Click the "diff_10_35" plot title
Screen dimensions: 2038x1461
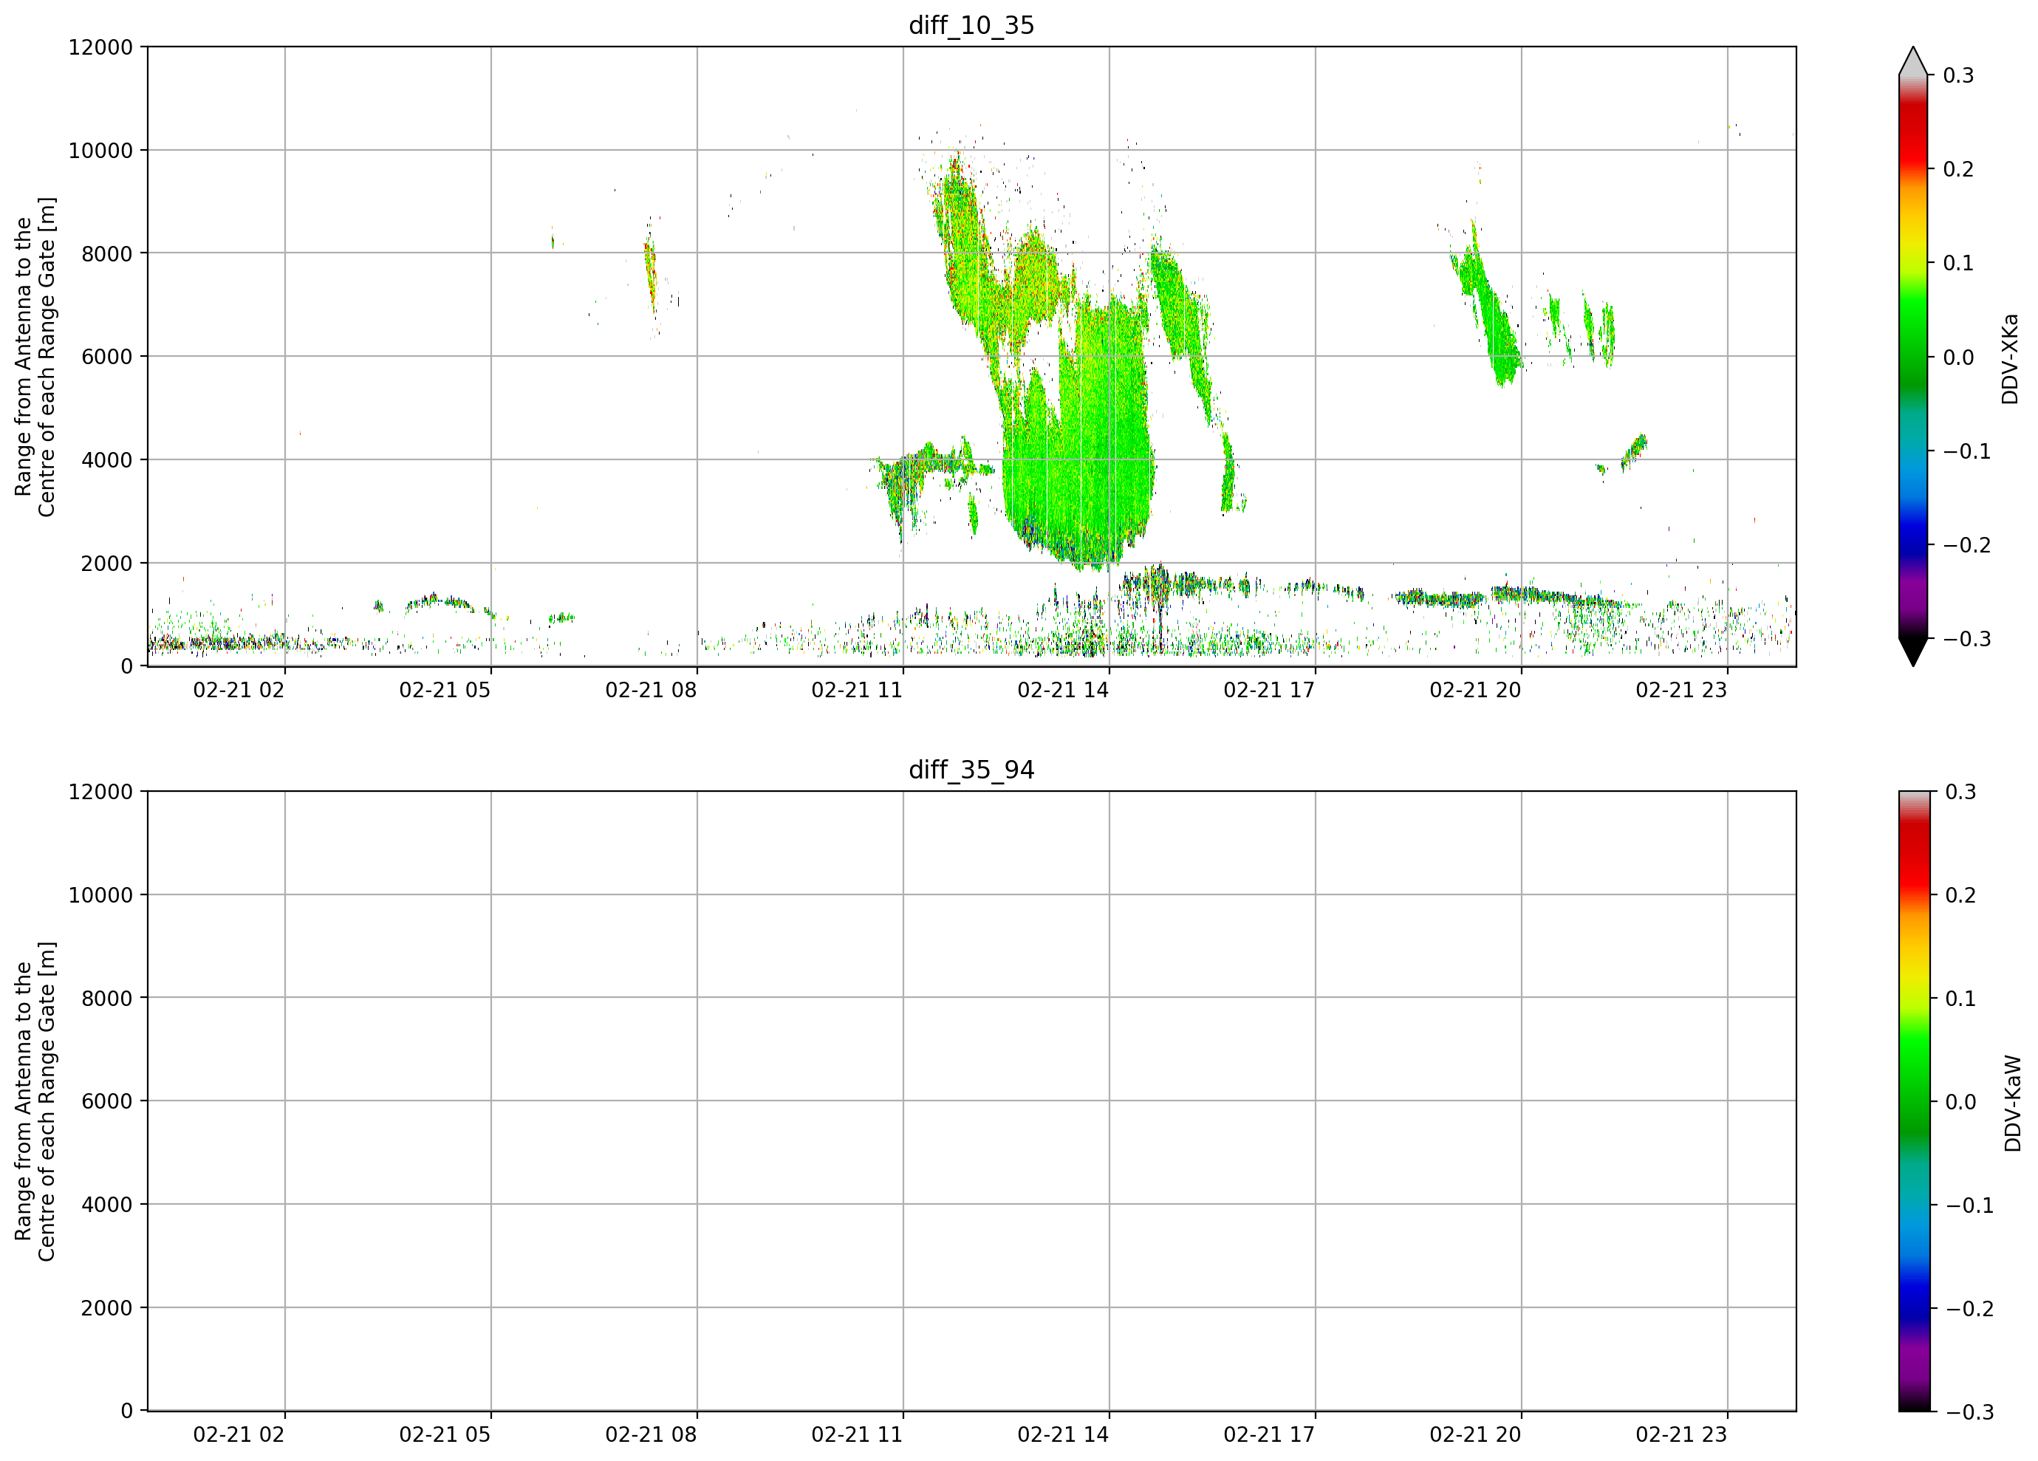tap(971, 25)
